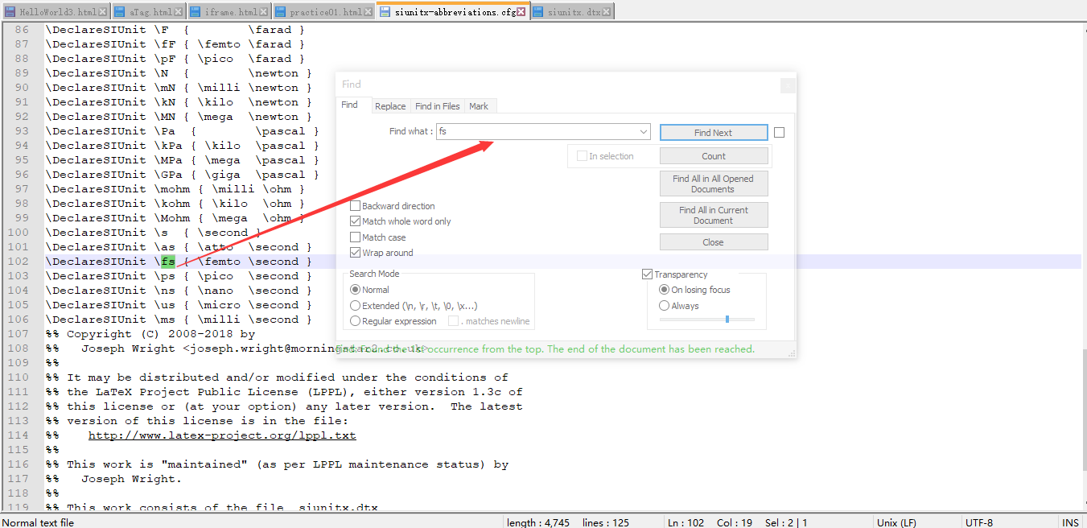
Task: Click the UTF-8 encoding indicator
Action: point(979,522)
